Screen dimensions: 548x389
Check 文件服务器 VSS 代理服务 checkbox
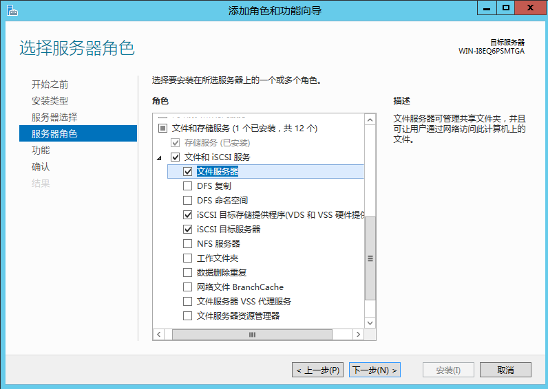coord(188,302)
